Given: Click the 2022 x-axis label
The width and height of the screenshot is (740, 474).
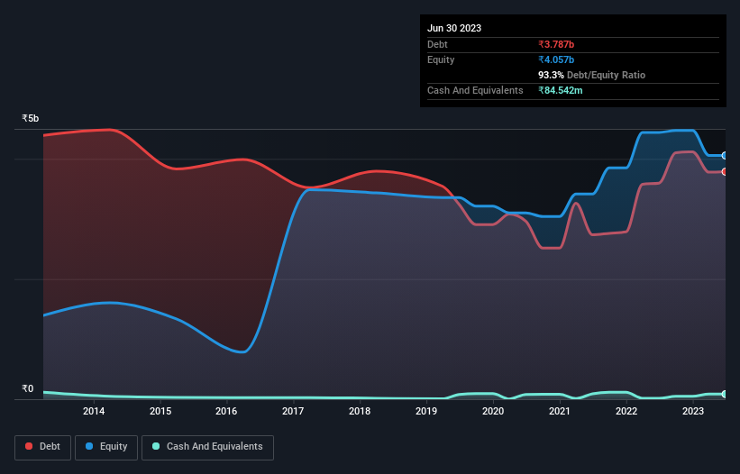Looking at the screenshot, I should (626, 411).
